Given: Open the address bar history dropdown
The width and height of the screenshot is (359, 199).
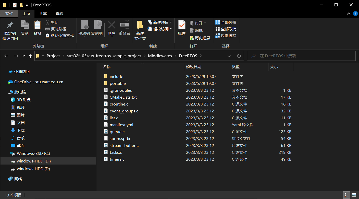Looking at the screenshot, I should (x=229, y=56).
